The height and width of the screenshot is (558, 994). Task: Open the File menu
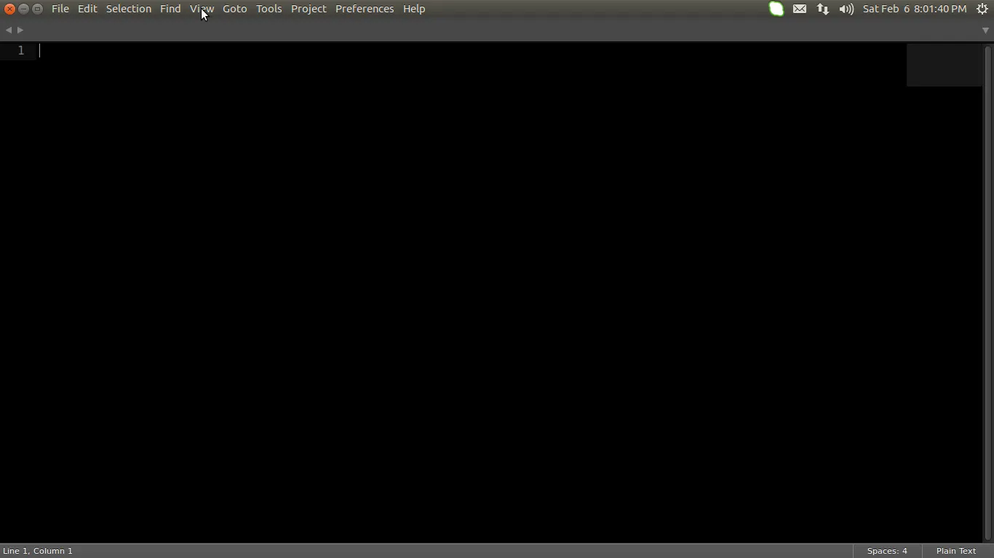click(60, 9)
